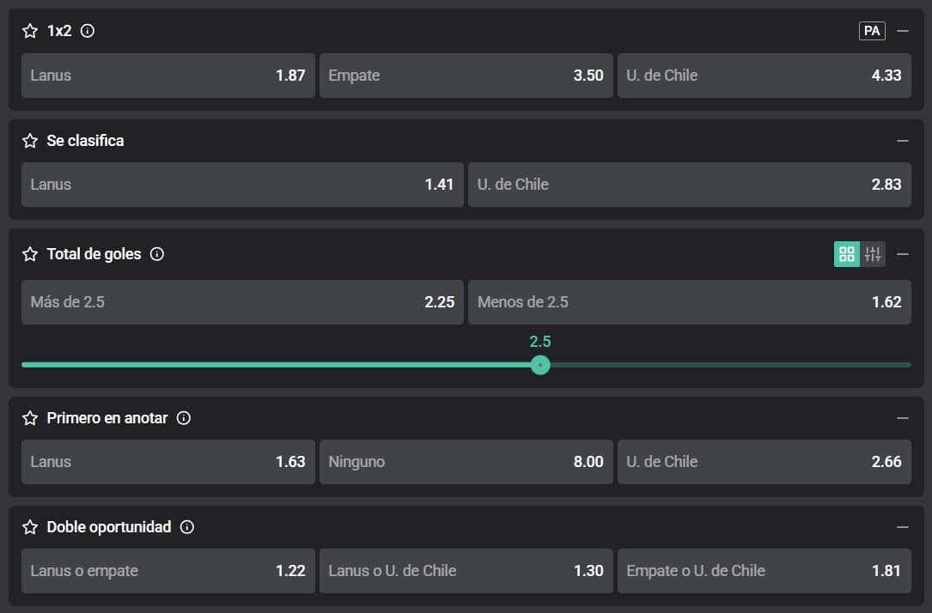Collapse the 1x2 market section
This screenshot has height=613, width=932.
pyautogui.click(x=902, y=31)
